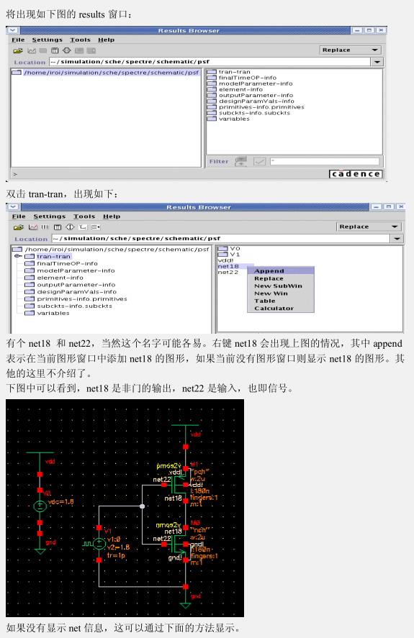Open Settings menu in lower Results Browser
Viewport: 414px width, 638px height.
[49, 217]
